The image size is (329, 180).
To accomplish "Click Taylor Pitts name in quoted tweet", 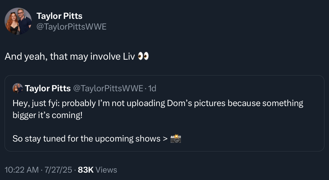I will 48,88.
